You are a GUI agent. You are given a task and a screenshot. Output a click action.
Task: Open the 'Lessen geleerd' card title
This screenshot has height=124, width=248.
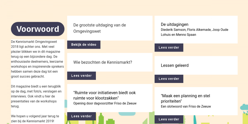(175, 66)
